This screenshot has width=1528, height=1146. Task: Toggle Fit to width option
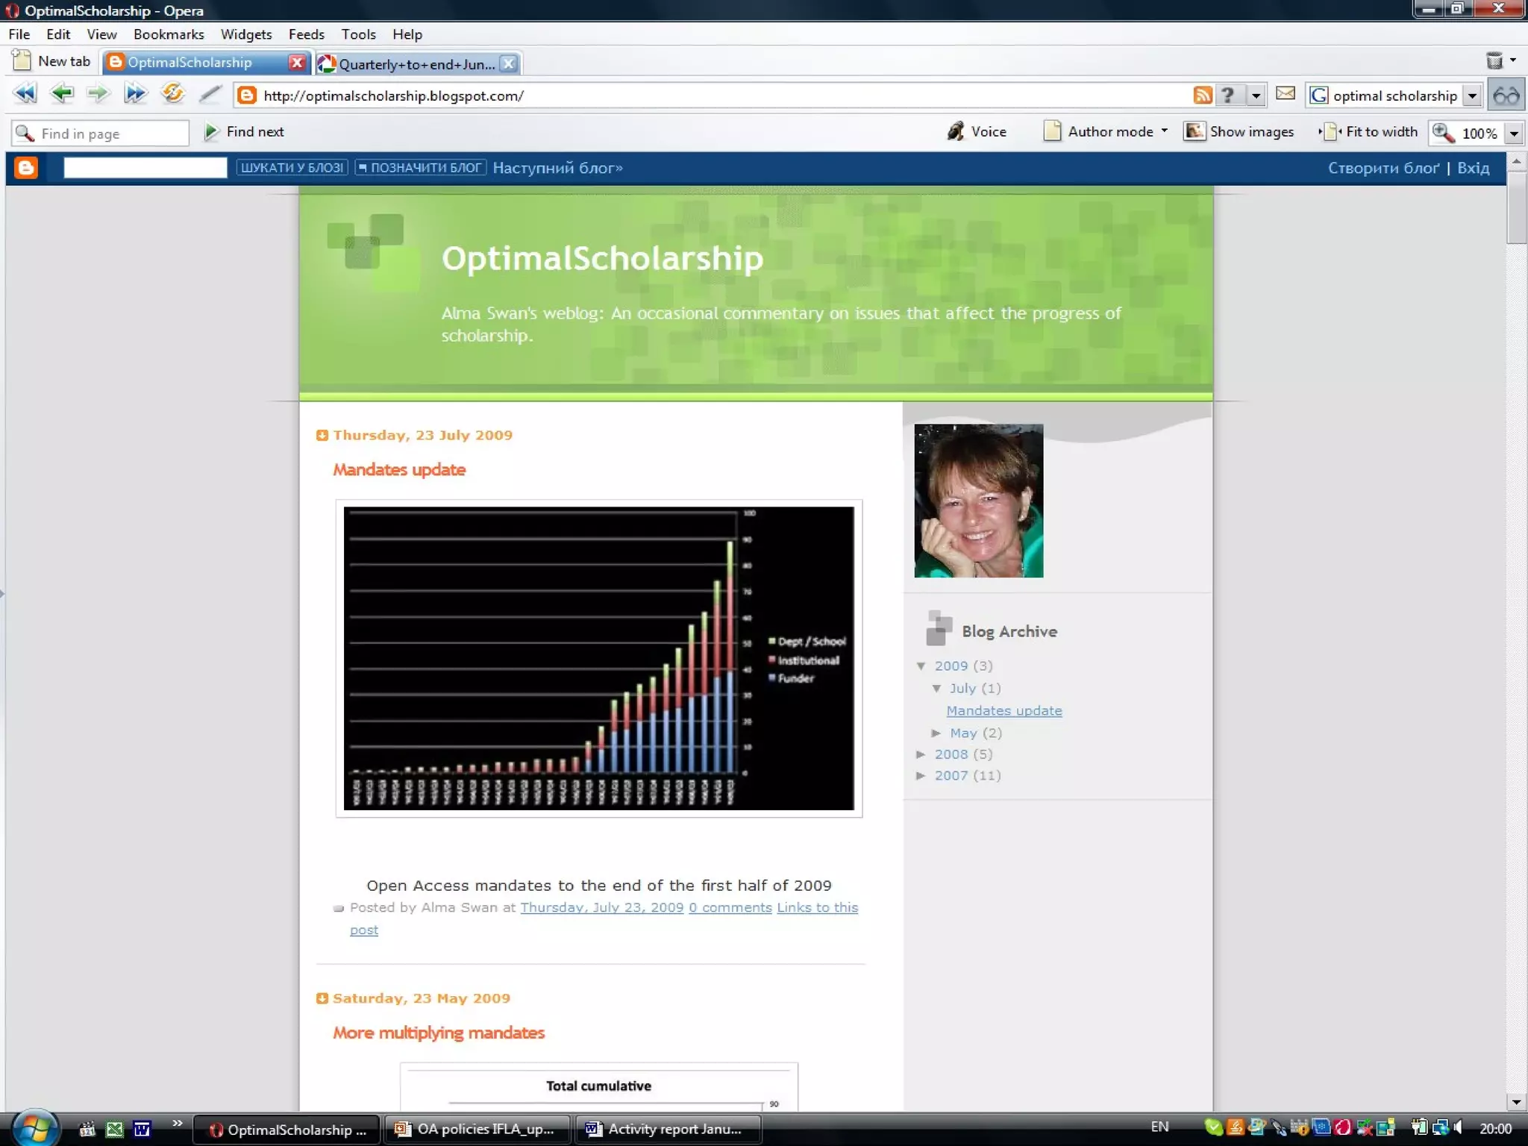click(x=1368, y=132)
